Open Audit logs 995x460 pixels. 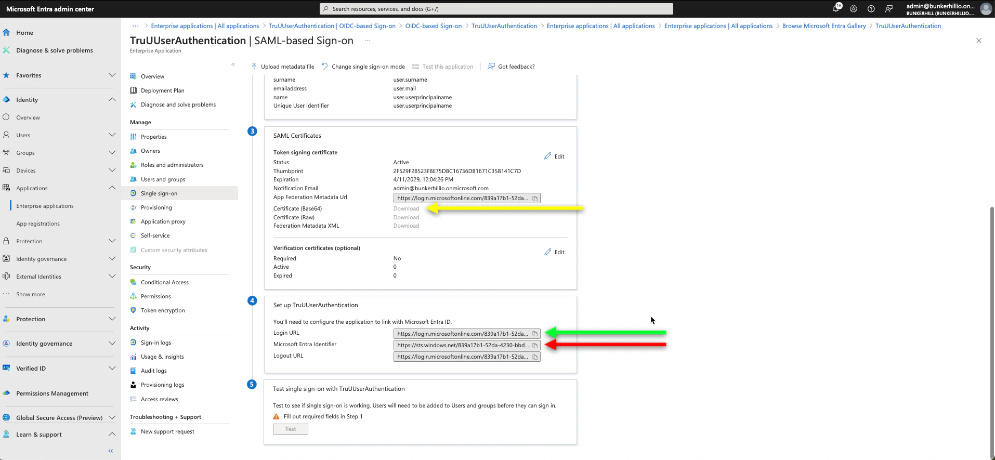(x=153, y=371)
